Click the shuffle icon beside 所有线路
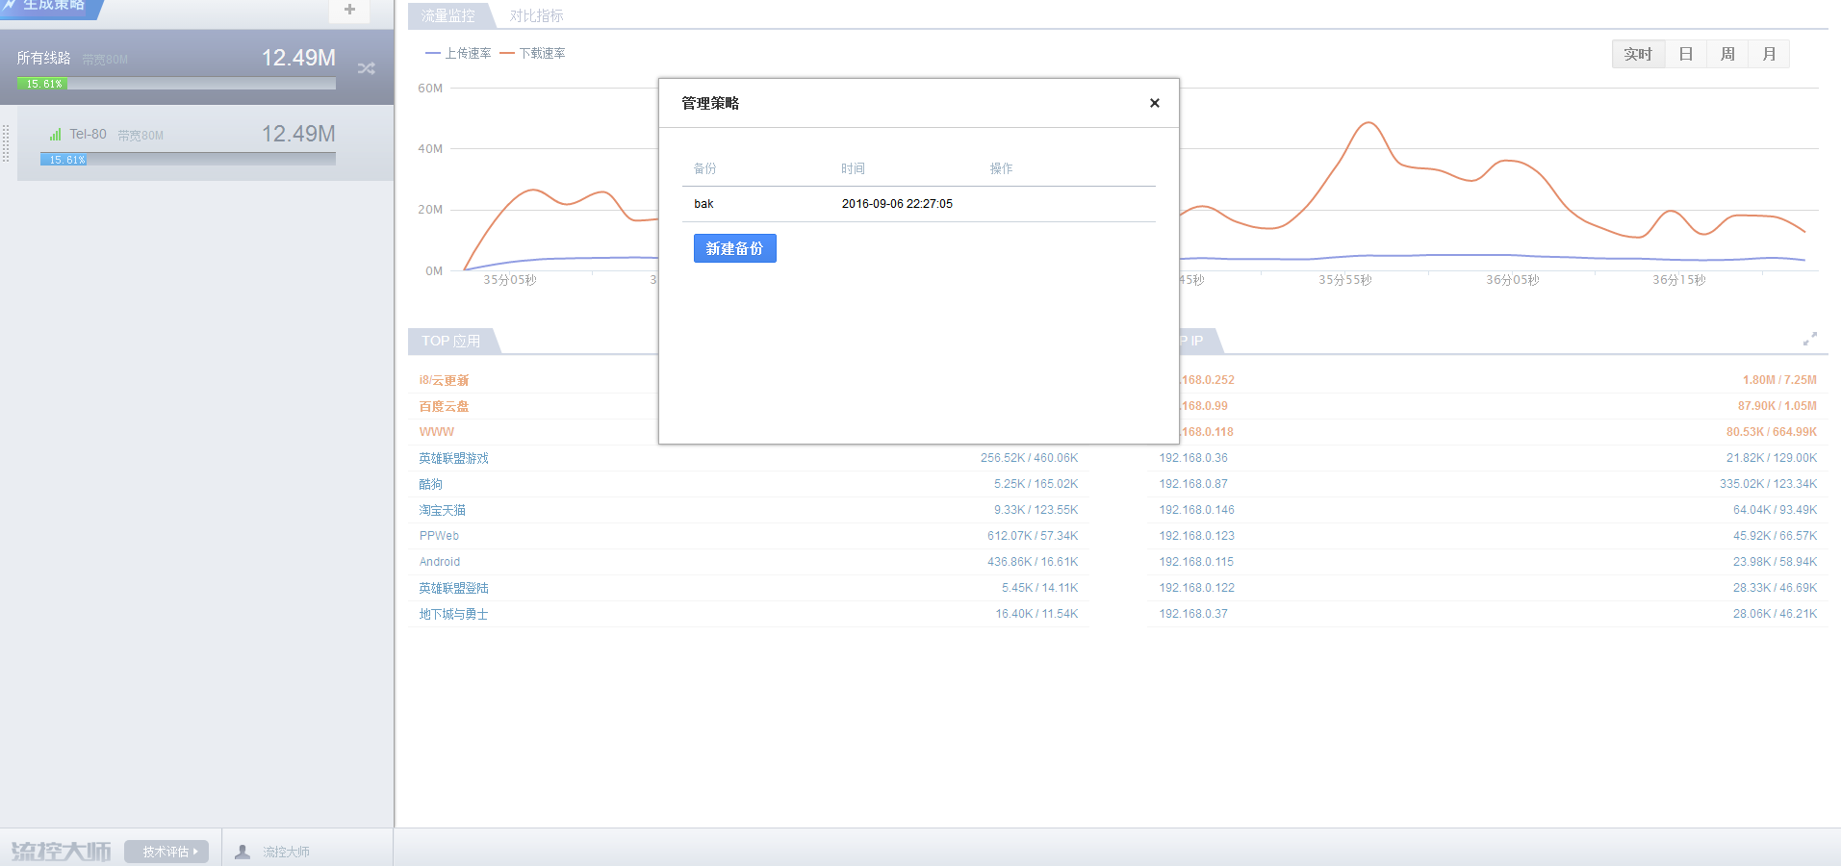 point(367,68)
